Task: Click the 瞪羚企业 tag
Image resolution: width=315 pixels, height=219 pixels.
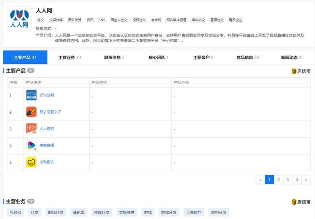Action: click(x=235, y=20)
